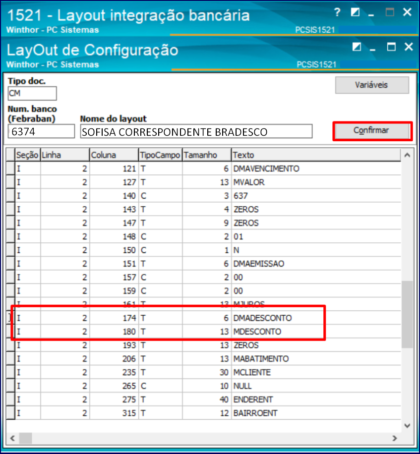The width and height of the screenshot is (420, 454).
Task: Click the 01 text cell in column 148 row
Action: pos(316,236)
